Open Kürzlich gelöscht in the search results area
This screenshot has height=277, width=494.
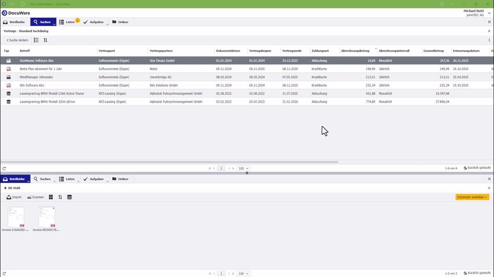point(476,168)
